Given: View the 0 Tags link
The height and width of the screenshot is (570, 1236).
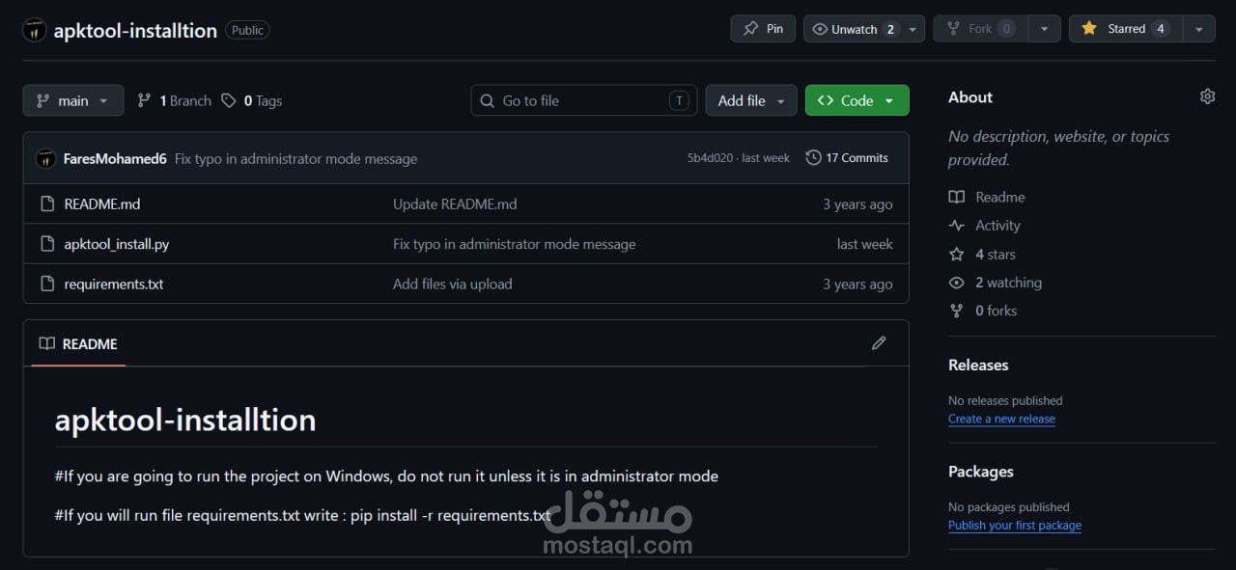Looking at the screenshot, I should click(252, 100).
